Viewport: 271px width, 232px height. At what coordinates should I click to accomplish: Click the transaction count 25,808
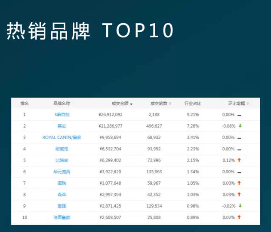click(x=154, y=217)
